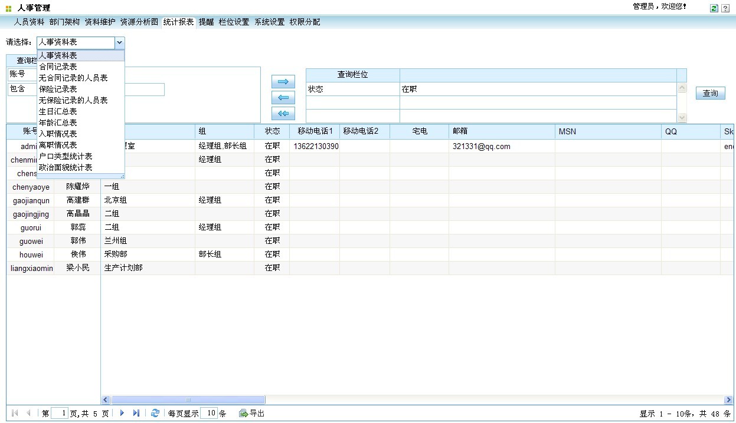Screen dimensions: 736x423
Task: Collapse the 请选择 report dropdown arrow
Action: click(x=119, y=42)
